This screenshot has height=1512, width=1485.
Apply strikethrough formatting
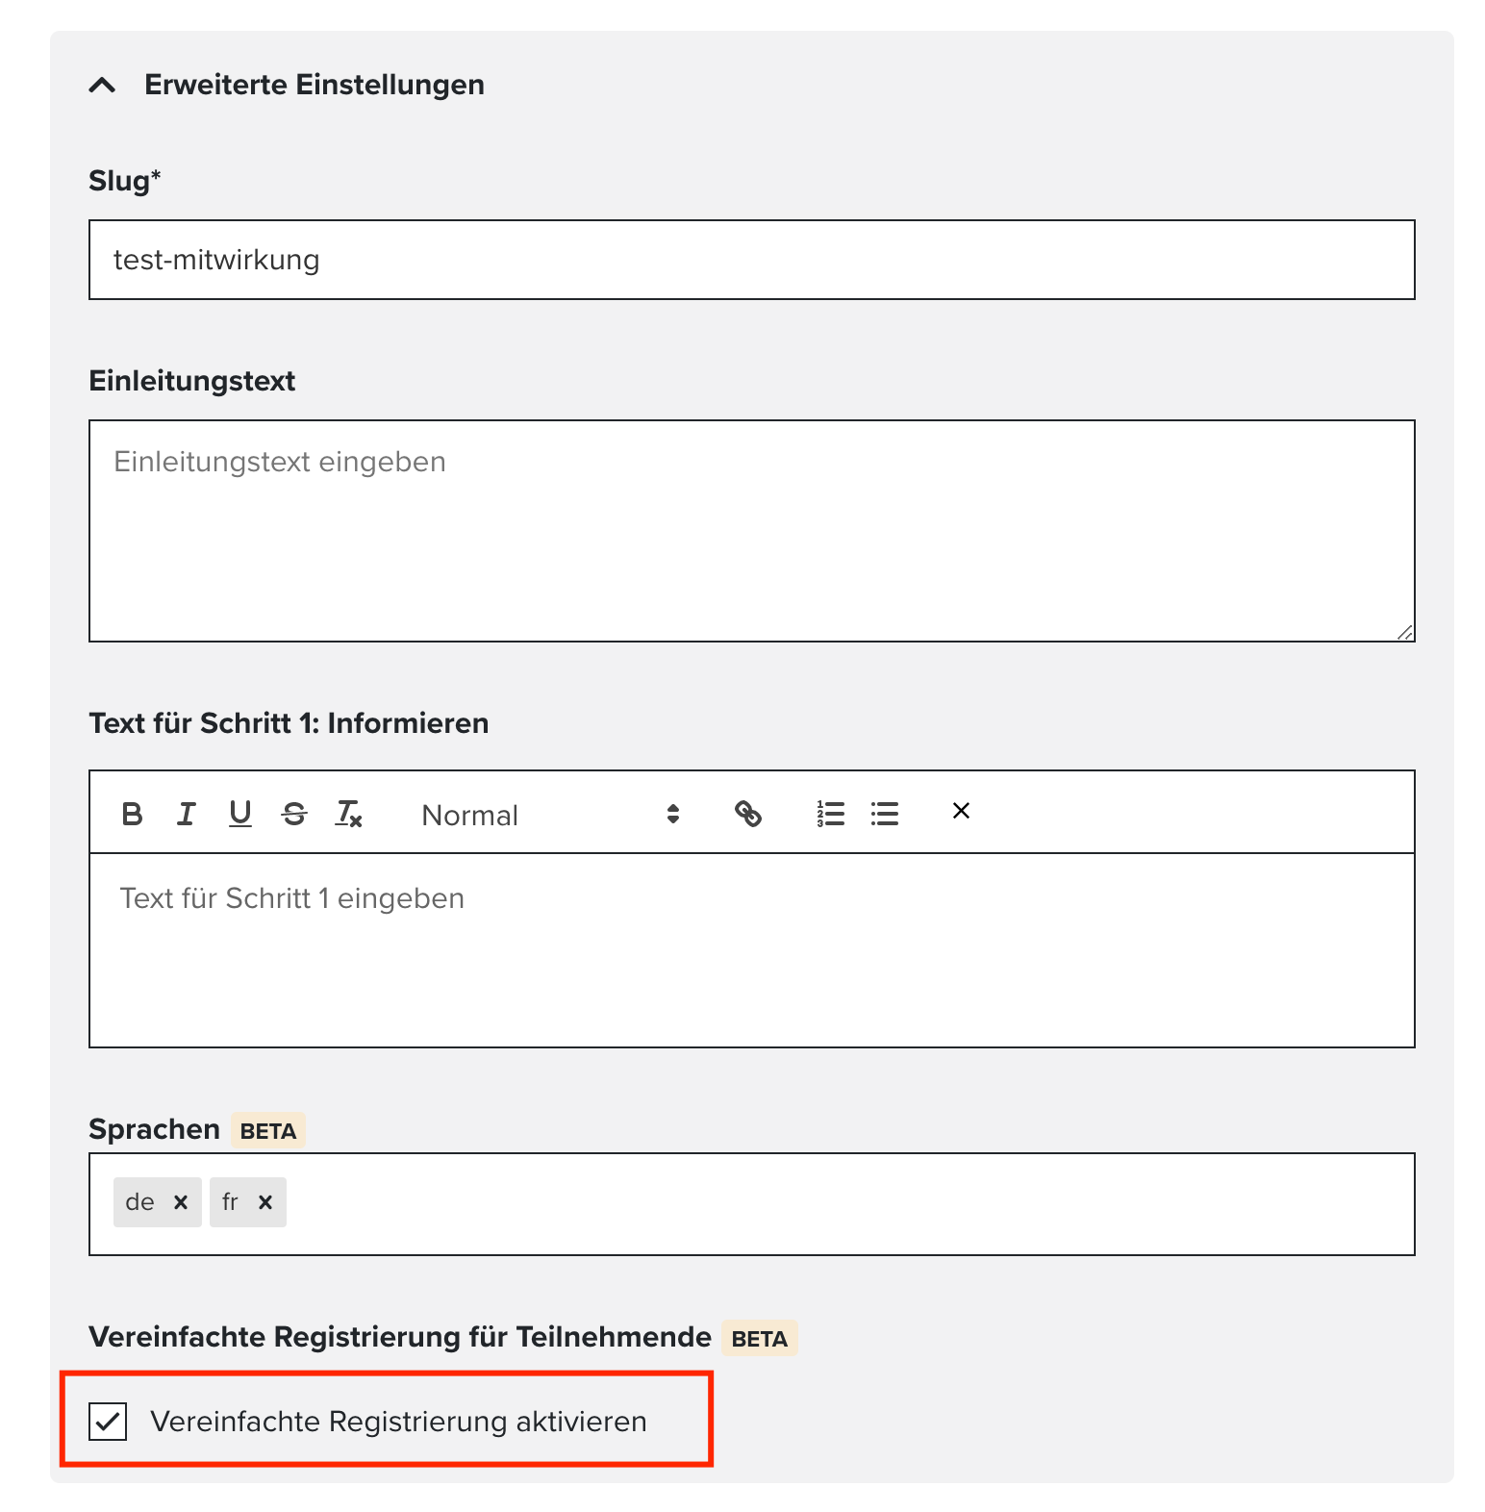tap(294, 815)
